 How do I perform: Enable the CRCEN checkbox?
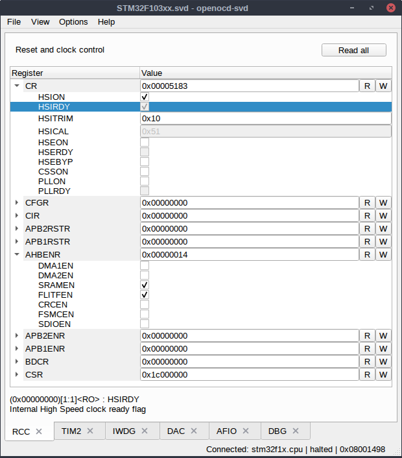145,304
